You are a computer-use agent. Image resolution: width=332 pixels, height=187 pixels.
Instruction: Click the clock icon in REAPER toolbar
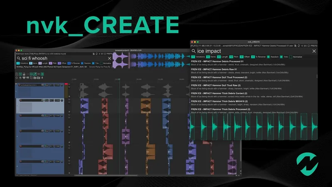click(32, 78)
